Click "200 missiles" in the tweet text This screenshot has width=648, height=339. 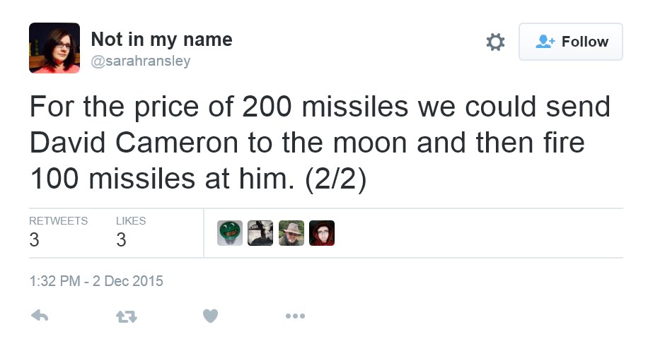click(x=325, y=107)
